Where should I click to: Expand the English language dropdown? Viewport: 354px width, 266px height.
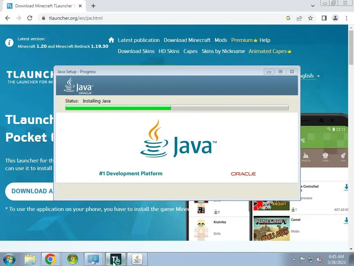(x=309, y=76)
